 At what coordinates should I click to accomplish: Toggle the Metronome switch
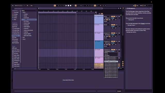(x=28, y=5)
